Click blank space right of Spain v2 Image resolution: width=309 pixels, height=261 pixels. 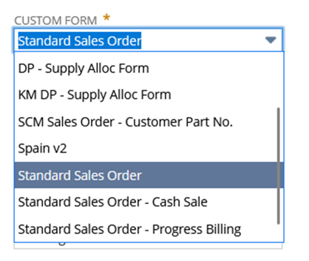point(171,148)
